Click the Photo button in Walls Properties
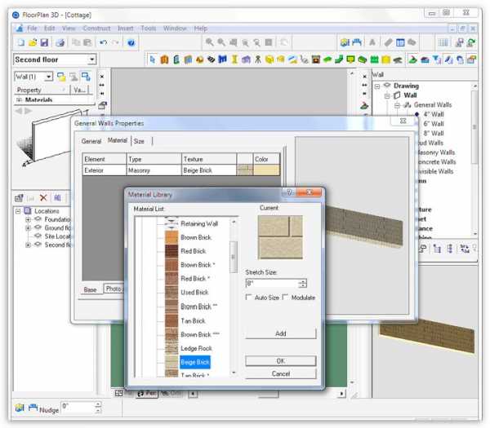The image size is (490, 428). pos(114,289)
